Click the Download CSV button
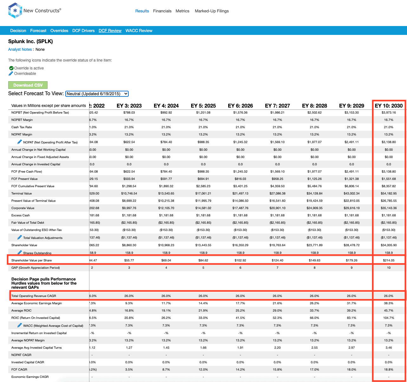Screen dimensions: 407x382 point(28,85)
